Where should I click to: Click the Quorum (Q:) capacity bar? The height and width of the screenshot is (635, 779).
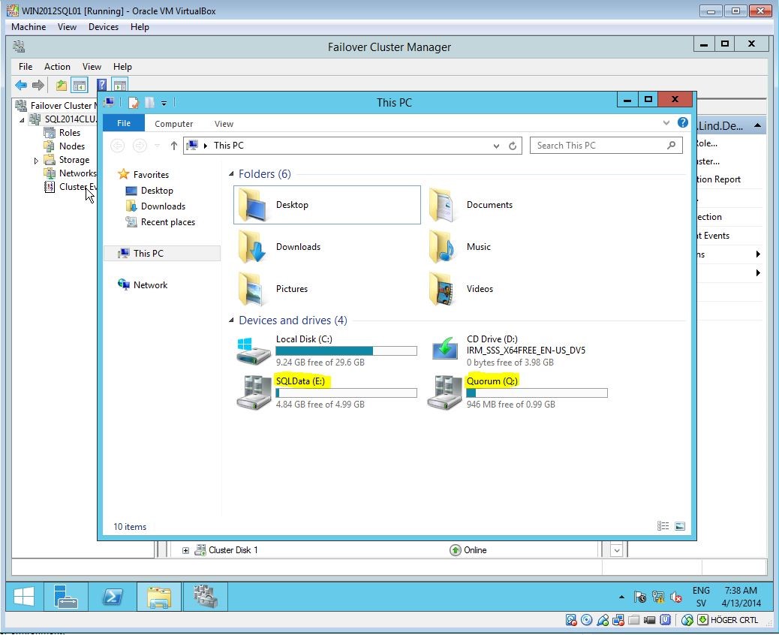537,393
